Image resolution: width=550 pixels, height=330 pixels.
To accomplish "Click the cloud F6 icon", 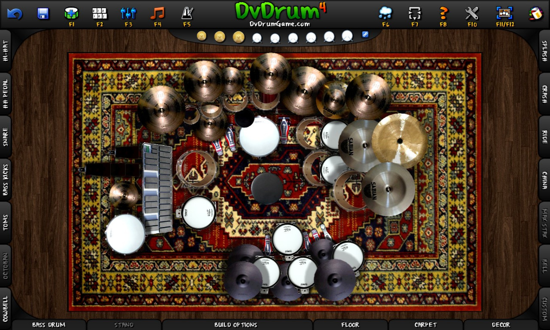I will pyautogui.click(x=385, y=14).
